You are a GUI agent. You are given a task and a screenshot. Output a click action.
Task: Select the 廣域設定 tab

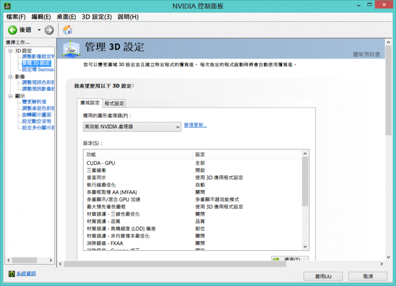(x=90, y=103)
